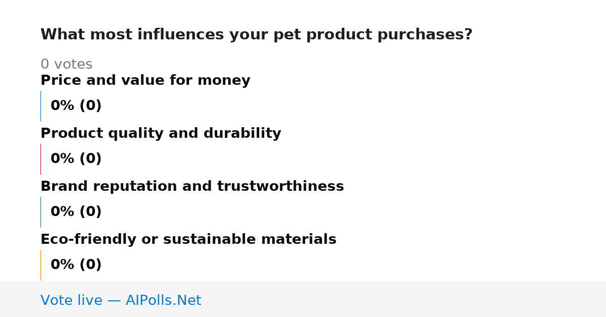Click the poll question heading
Viewport: 606px width, 317px height.
coord(256,35)
